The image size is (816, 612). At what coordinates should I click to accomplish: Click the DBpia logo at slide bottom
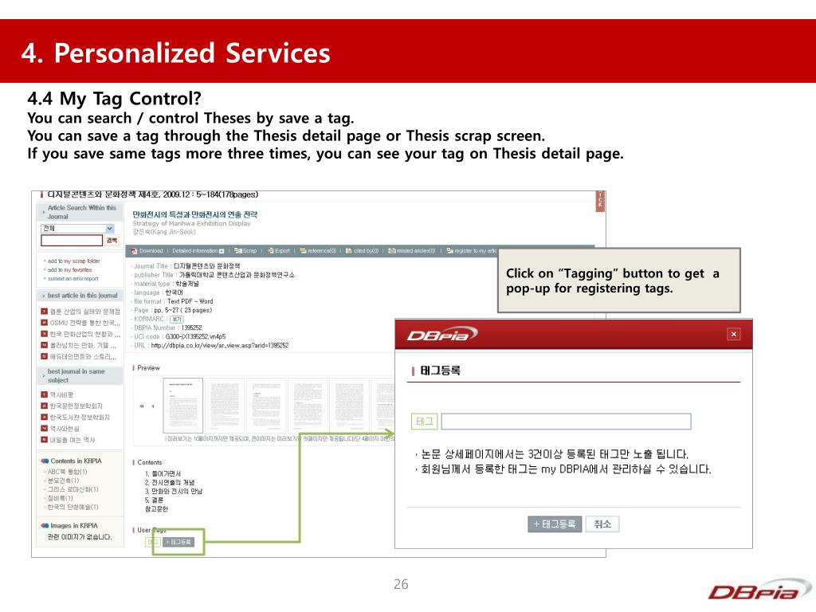pos(759,591)
